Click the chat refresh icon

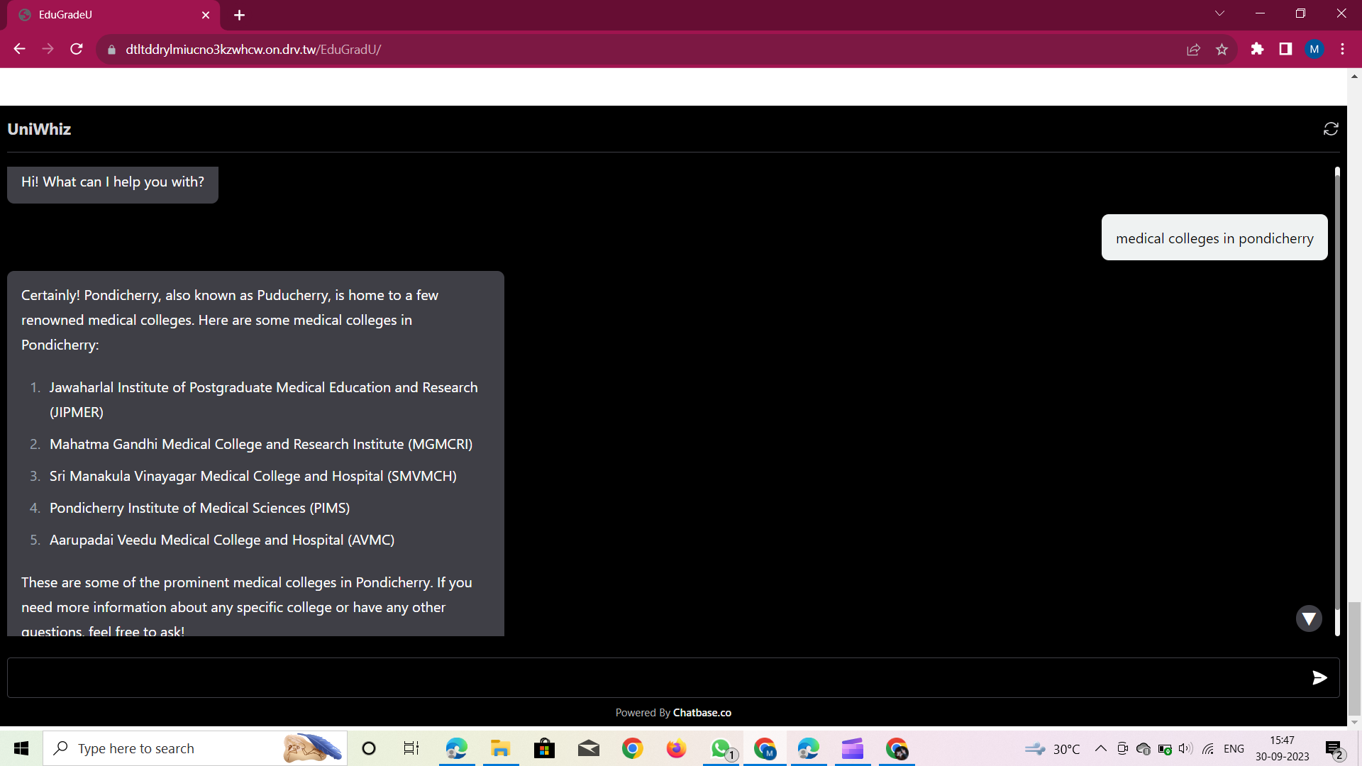point(1331,128)
